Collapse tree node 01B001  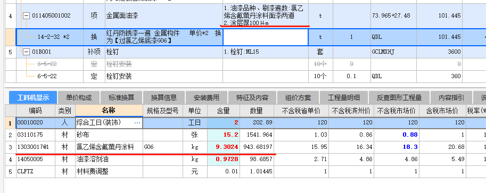click(26, 52)
